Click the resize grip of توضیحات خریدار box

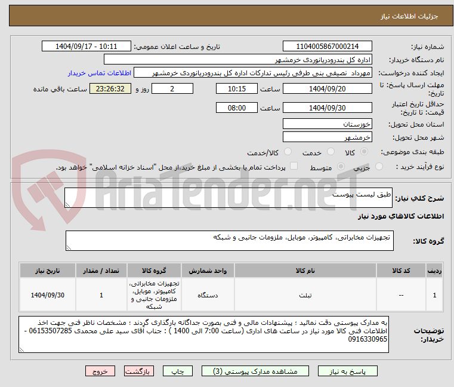(x=21, y=350)
